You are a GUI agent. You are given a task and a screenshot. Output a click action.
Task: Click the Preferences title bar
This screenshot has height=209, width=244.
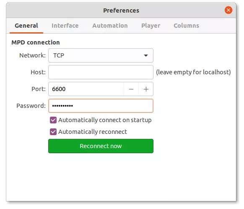pyautogui.click(x=121, y=10)
